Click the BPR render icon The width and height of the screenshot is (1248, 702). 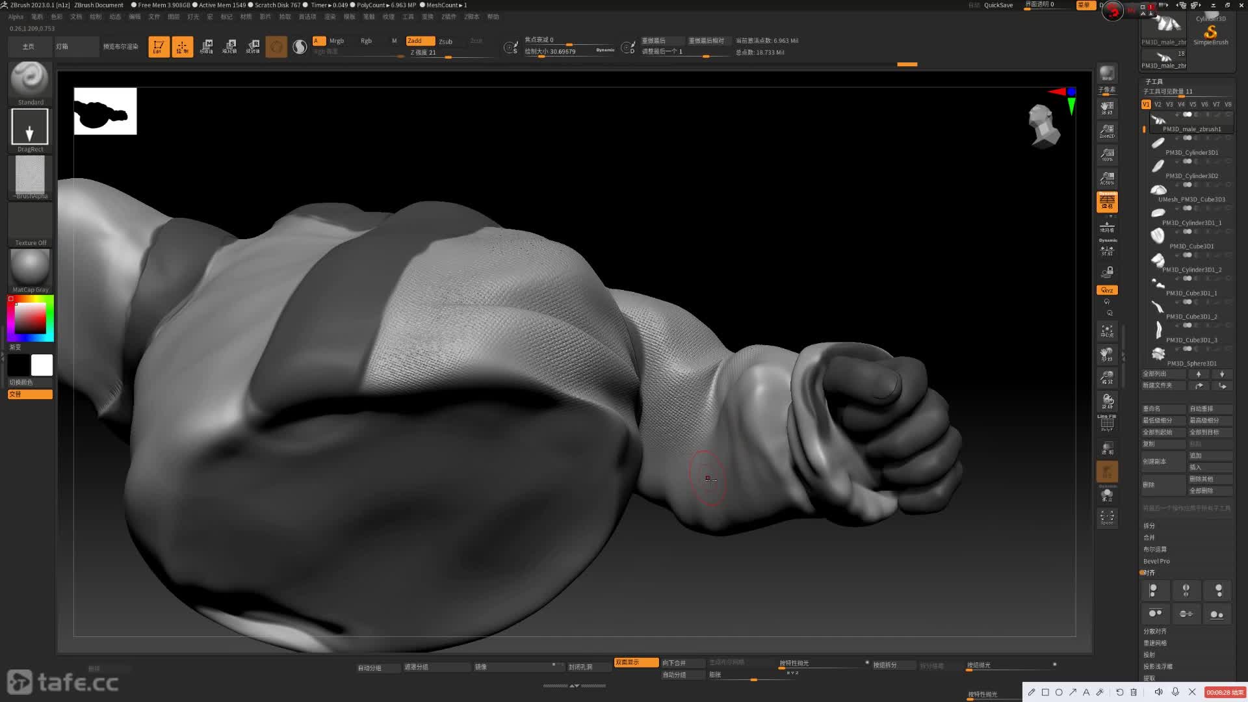coord(1107,73)
